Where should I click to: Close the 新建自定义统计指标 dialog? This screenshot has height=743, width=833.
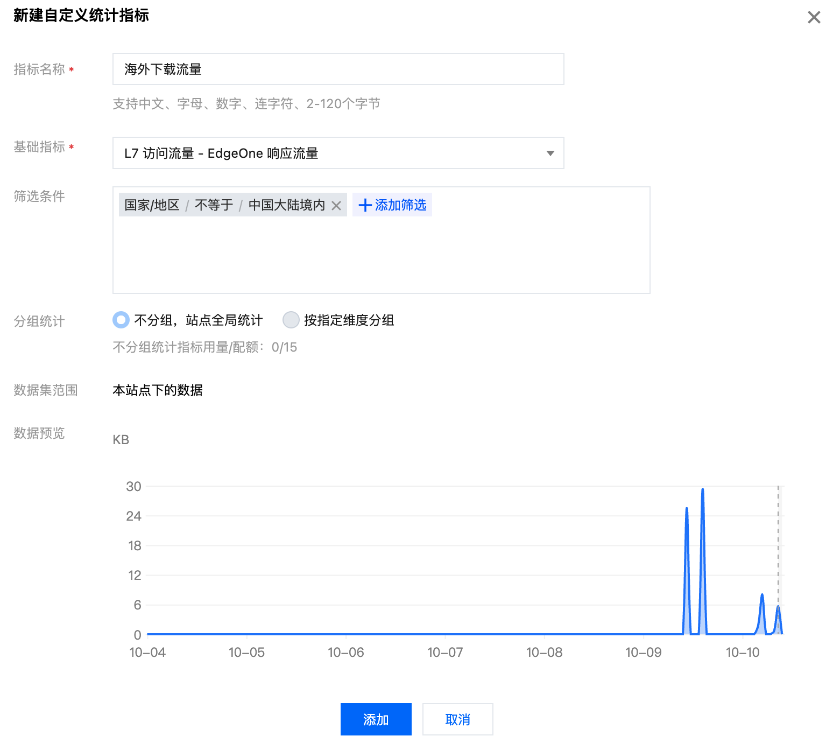click(814, 17)
